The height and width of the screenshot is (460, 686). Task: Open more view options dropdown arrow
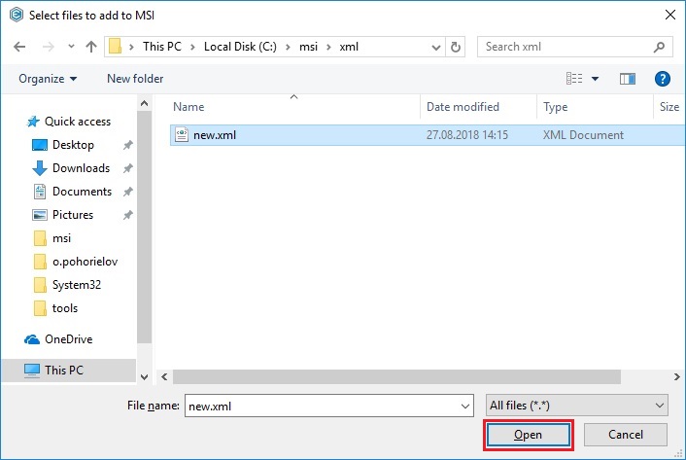tap(595, 79)
